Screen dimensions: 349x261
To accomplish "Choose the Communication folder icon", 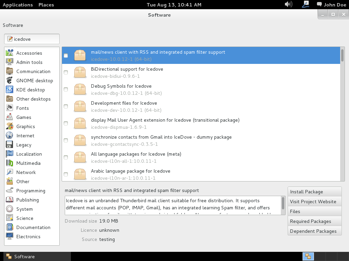I will pyautogui.click(x=10, y=71).
